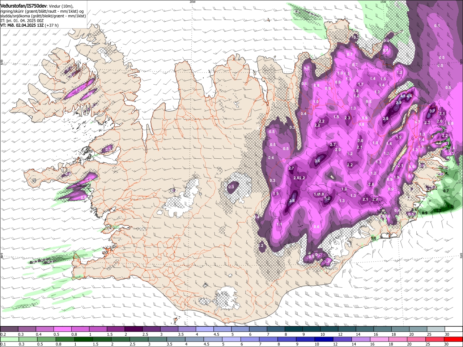
Task: Pick the white top-row swatch at 30
Action: coord(454,329)
